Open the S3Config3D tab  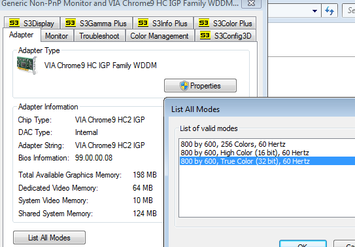(x=226, y=35)
